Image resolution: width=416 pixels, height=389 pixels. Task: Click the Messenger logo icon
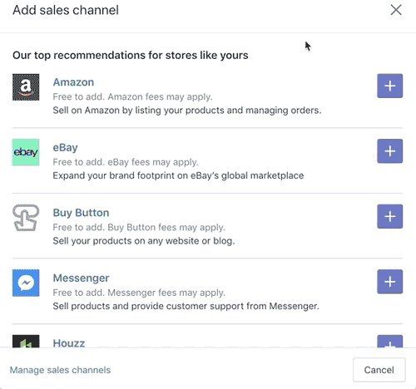pos(26,283)
